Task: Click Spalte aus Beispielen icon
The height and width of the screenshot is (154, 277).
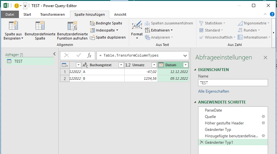Action: pyautogui.click(x=13, y=26)
